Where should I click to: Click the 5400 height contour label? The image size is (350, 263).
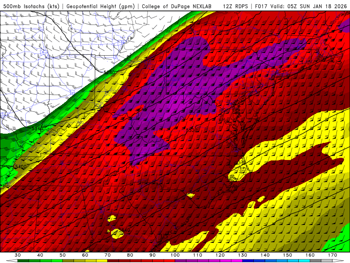click(21, 167)
